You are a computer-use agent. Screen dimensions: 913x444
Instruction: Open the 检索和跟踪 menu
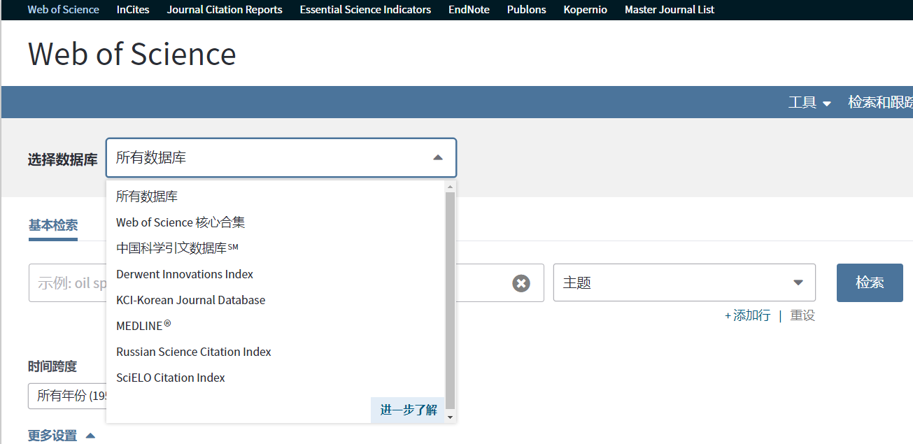[x=880, y=102]
